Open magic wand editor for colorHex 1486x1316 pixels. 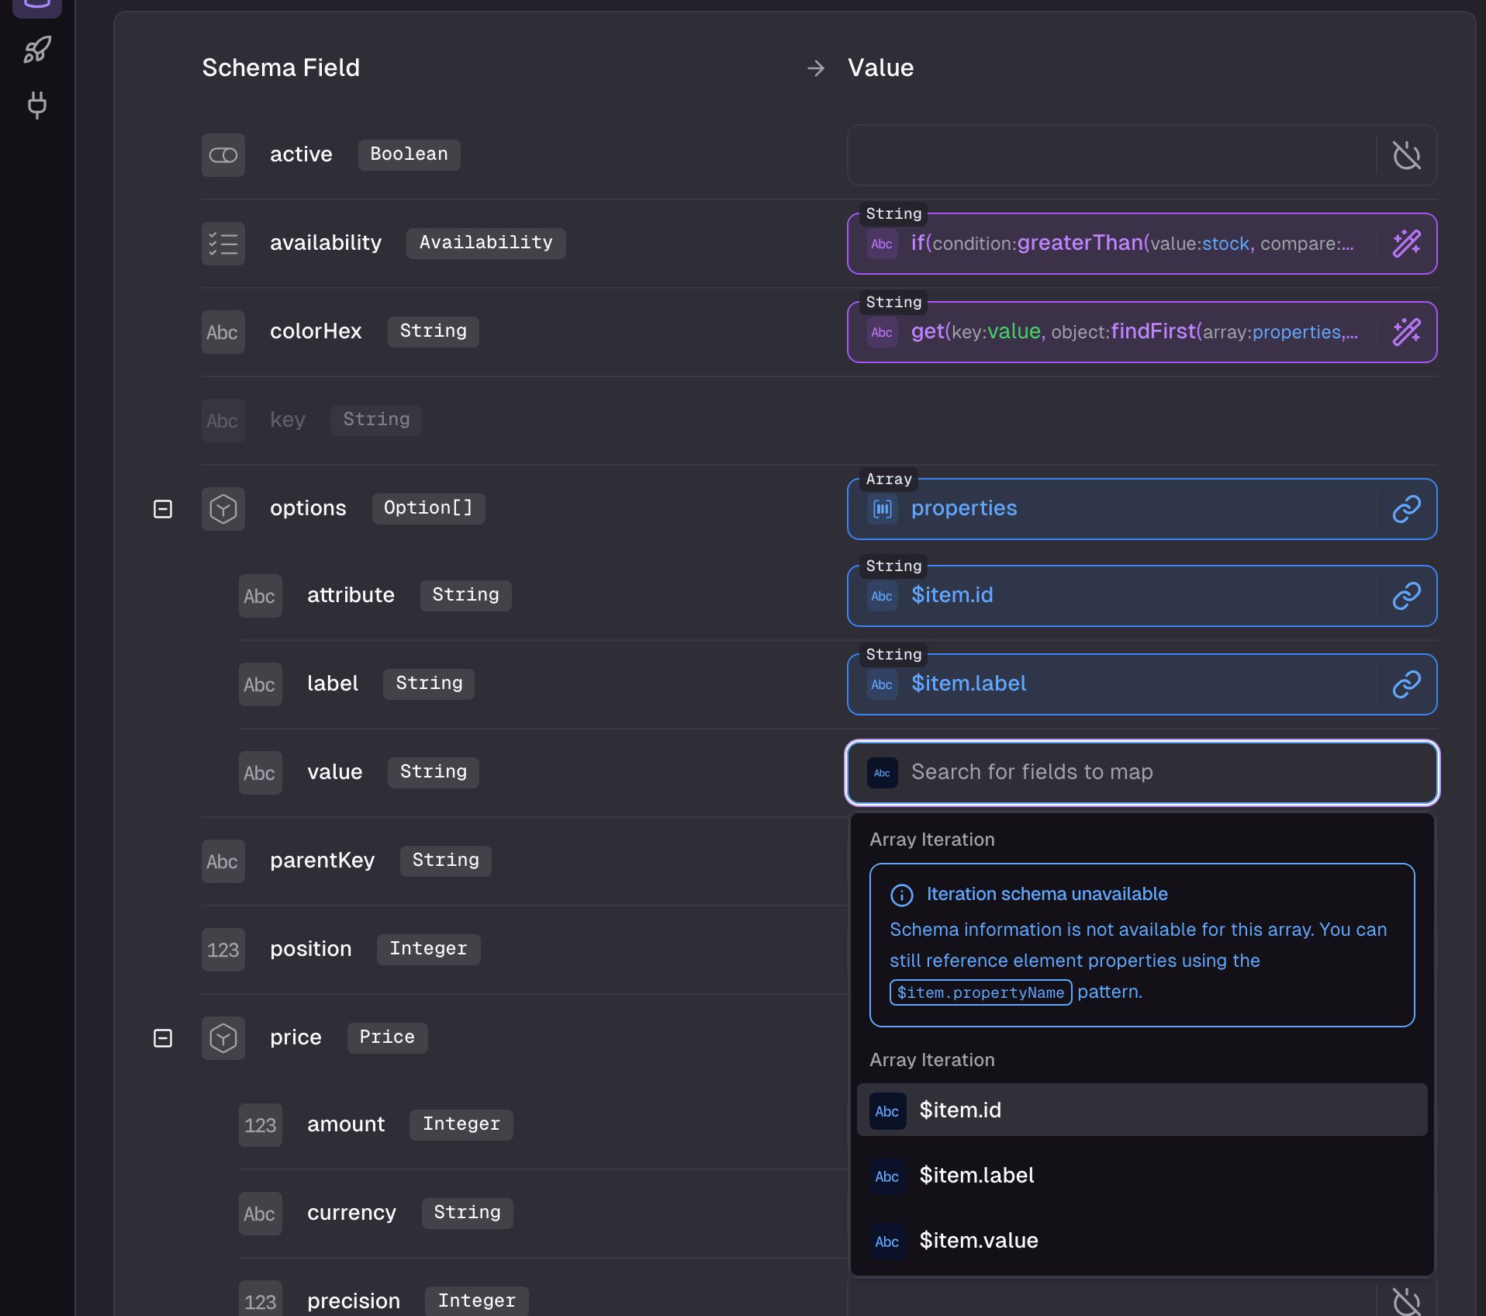tap(1406, 332)
